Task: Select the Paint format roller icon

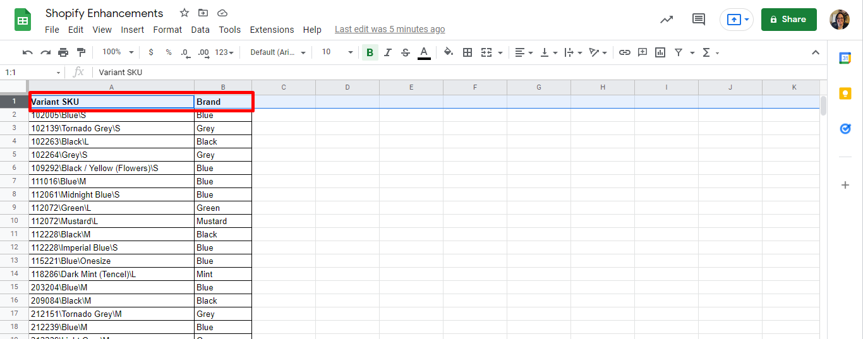Action: tap(81, 52)
